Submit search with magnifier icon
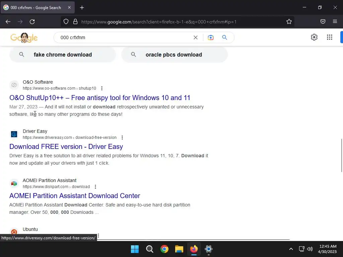 click(x=224, y=37)
